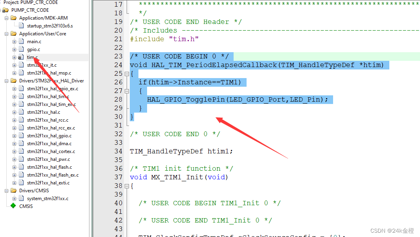The width and height of the screenshot is (420, 237).
Task: Select main.c in project tree
Action: tap(34, 42)
